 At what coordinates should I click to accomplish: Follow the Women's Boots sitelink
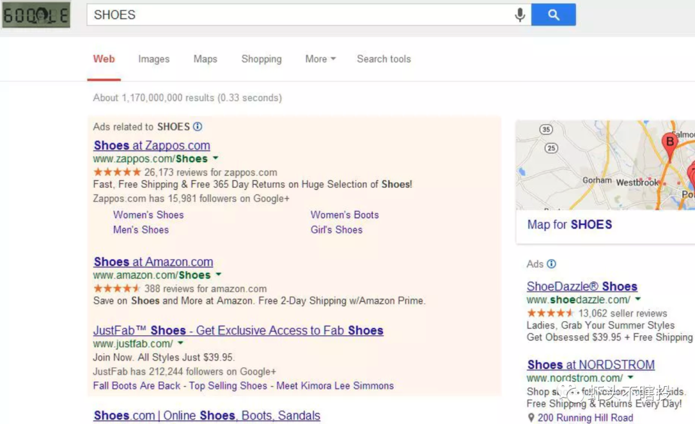344,215
